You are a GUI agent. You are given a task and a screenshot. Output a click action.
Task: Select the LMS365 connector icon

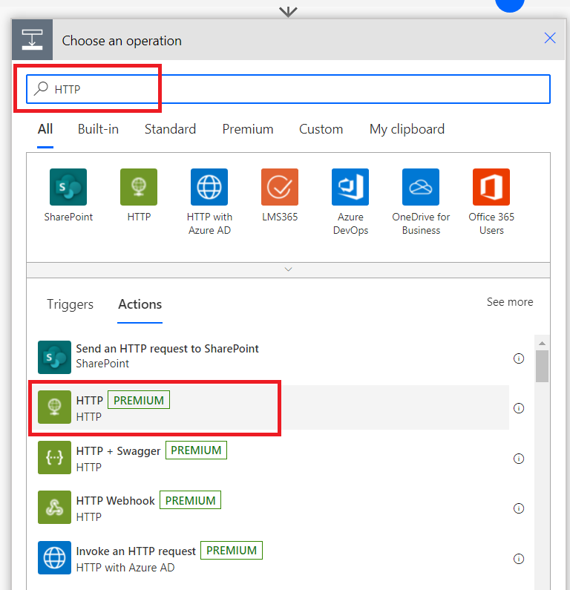[280, 187]
